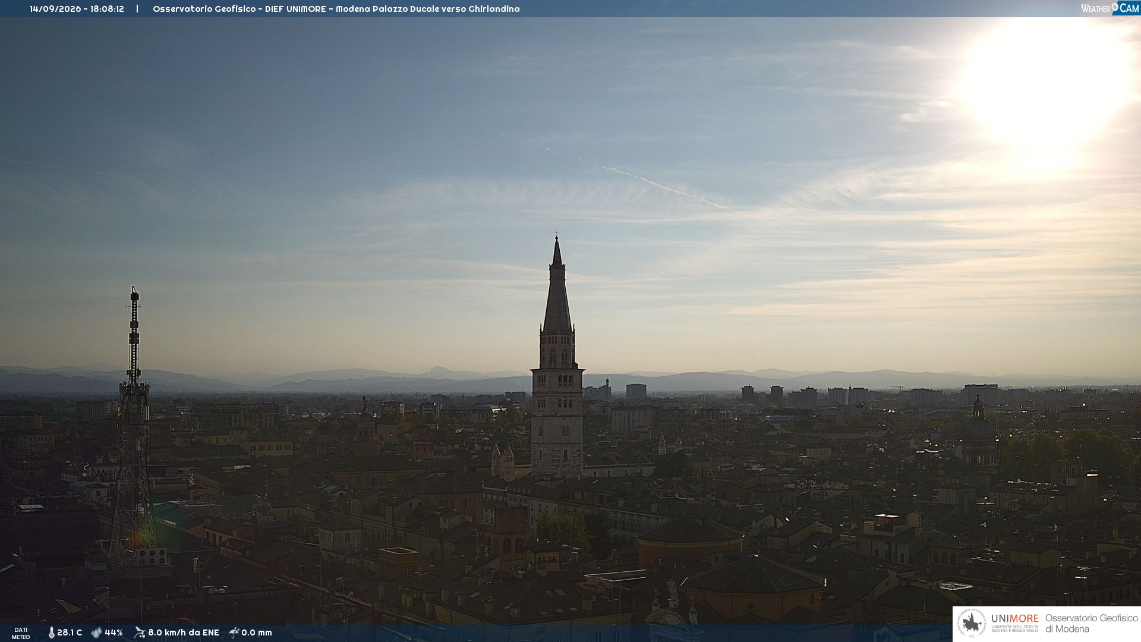This screenshot has height=642, width=1141.
Task: Click the 14/09/2026 date and time stamp
Action: (77, 9)
